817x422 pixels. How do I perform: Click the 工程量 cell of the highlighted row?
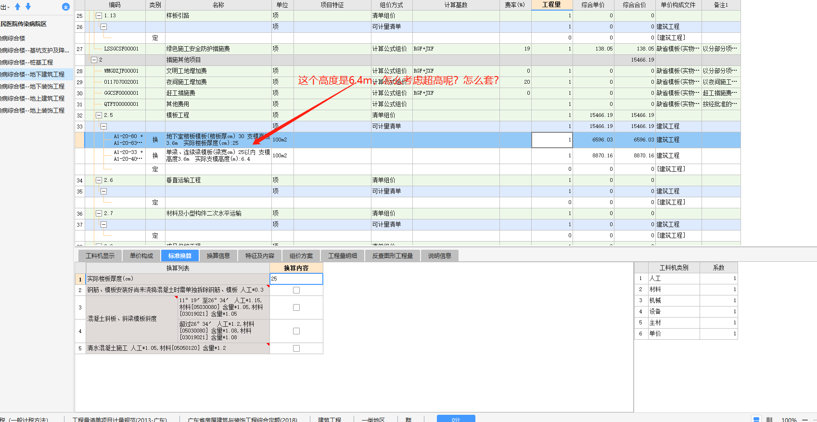click(552, 140)
